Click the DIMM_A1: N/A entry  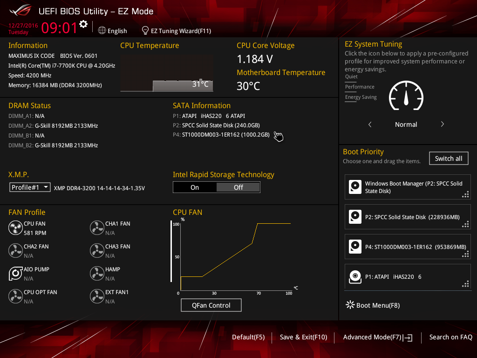click(27, 116)
